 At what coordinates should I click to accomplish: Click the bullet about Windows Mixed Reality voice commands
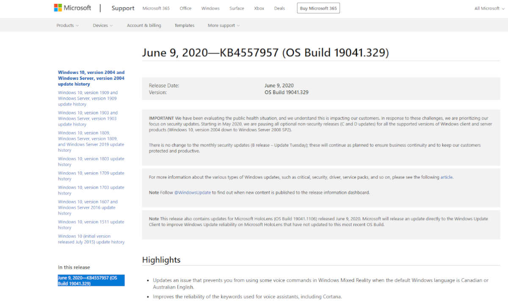pos(320,284)
